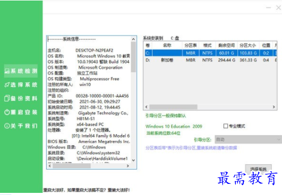Click system info panel scroll-down arrow

133,160
